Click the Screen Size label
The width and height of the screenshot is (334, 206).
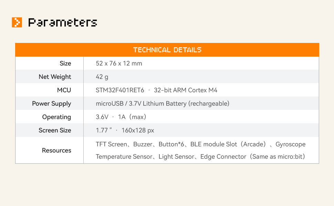point(55,130)
